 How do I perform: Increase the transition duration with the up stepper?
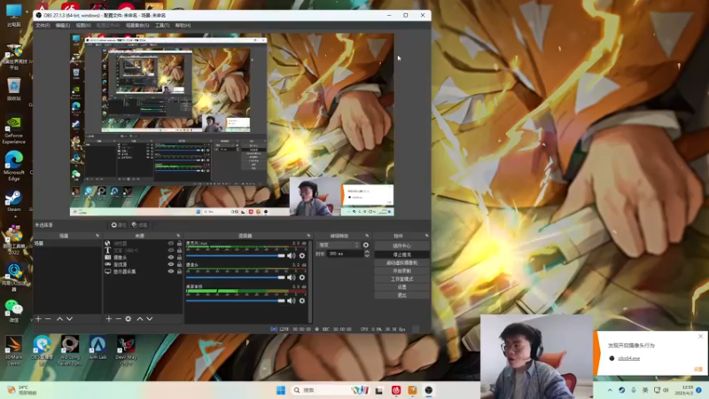click(x=367, y=252)
